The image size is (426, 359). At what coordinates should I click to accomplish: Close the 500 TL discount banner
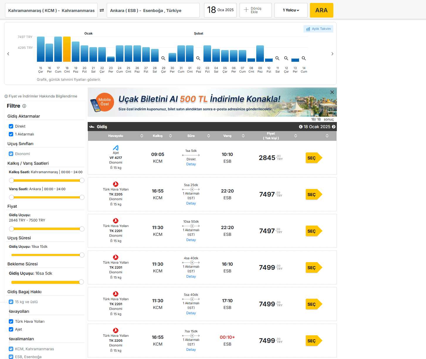coord(332,92)
